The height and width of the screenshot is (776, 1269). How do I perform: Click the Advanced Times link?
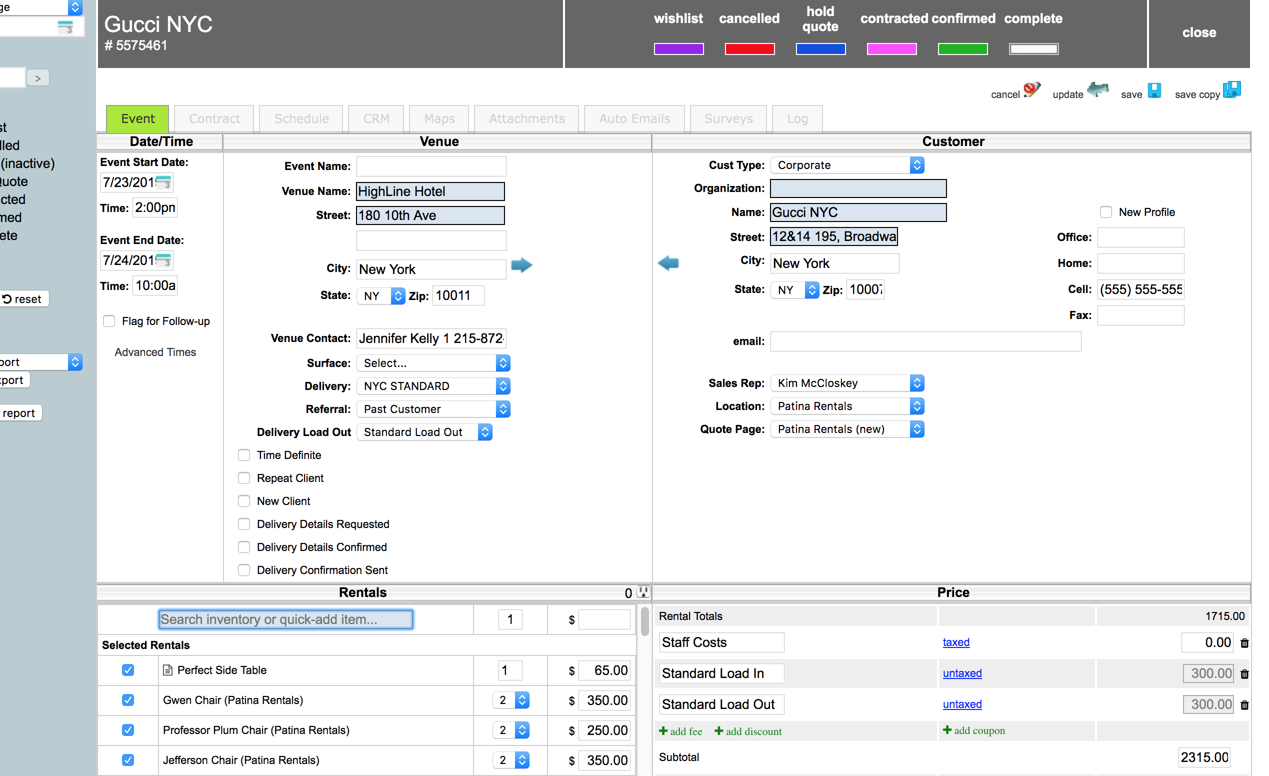coord(155,352)
